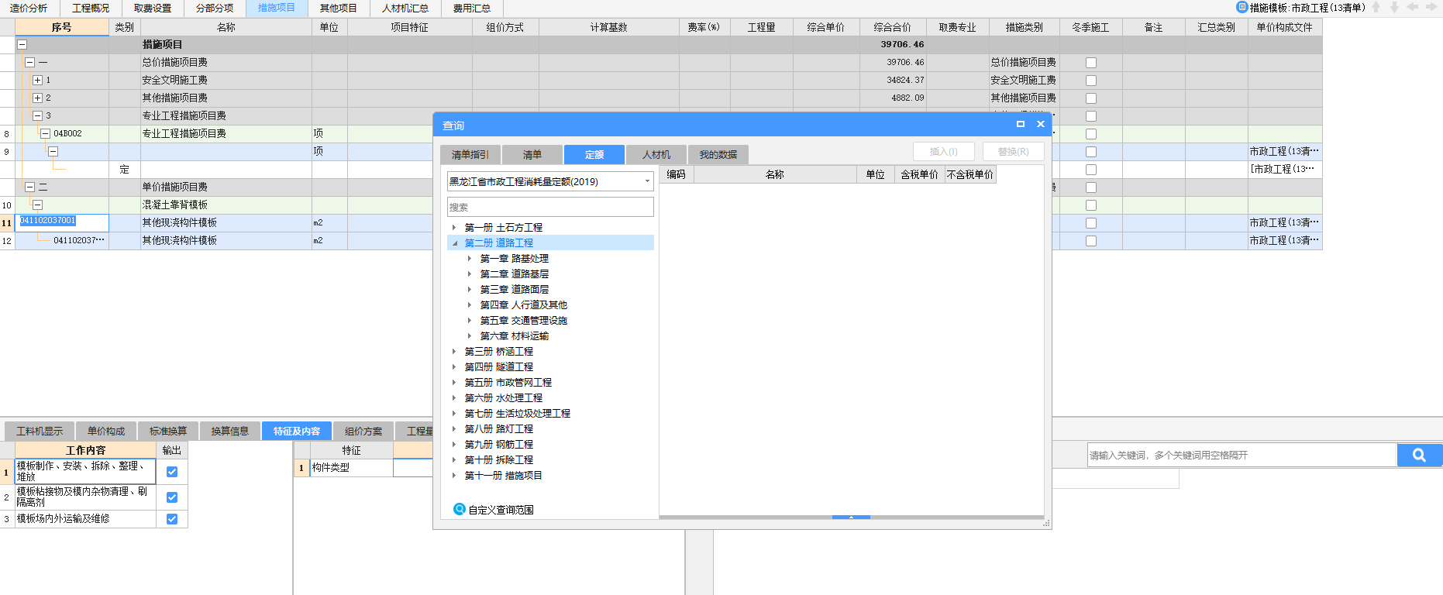Uncheck 输出 for 模板场内外运输及维修 row
The width and height of the screenshot is (1443, 595).
click(x=172, y=519)
